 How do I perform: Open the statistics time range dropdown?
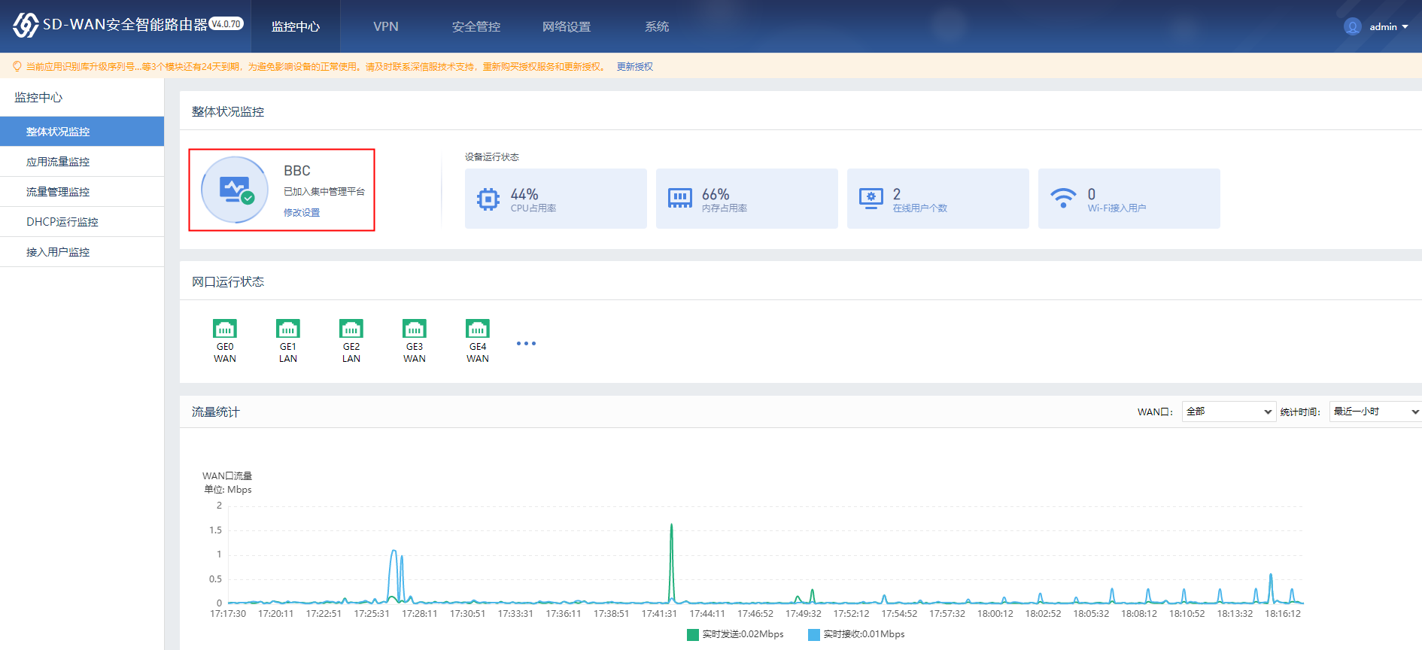(1375, 412)
